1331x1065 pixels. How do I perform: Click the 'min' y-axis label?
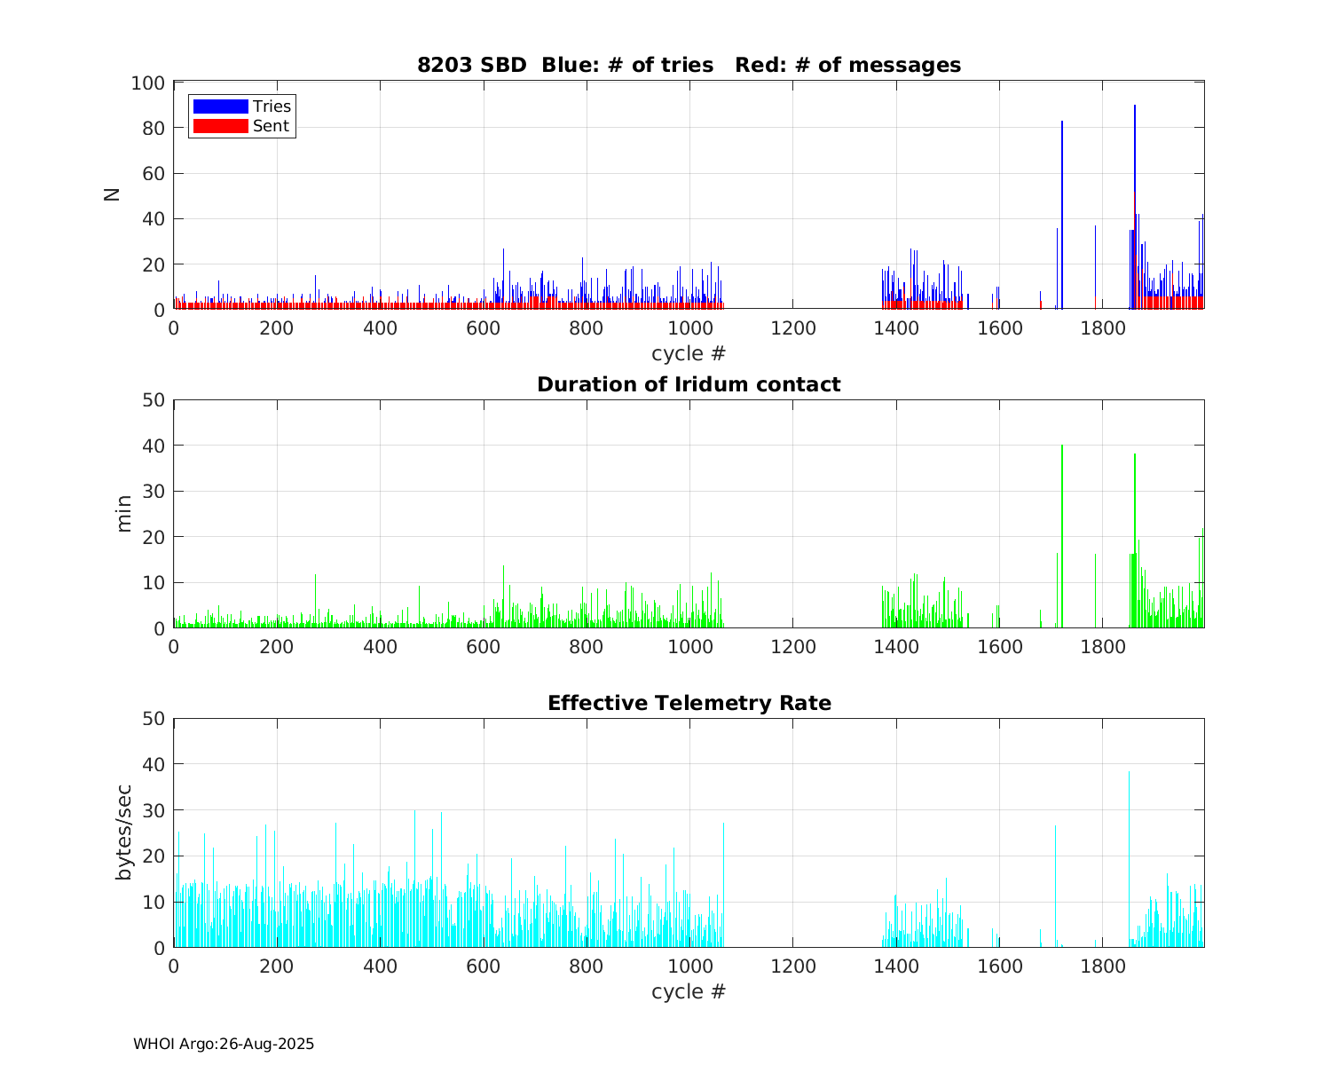coord(123,514)
